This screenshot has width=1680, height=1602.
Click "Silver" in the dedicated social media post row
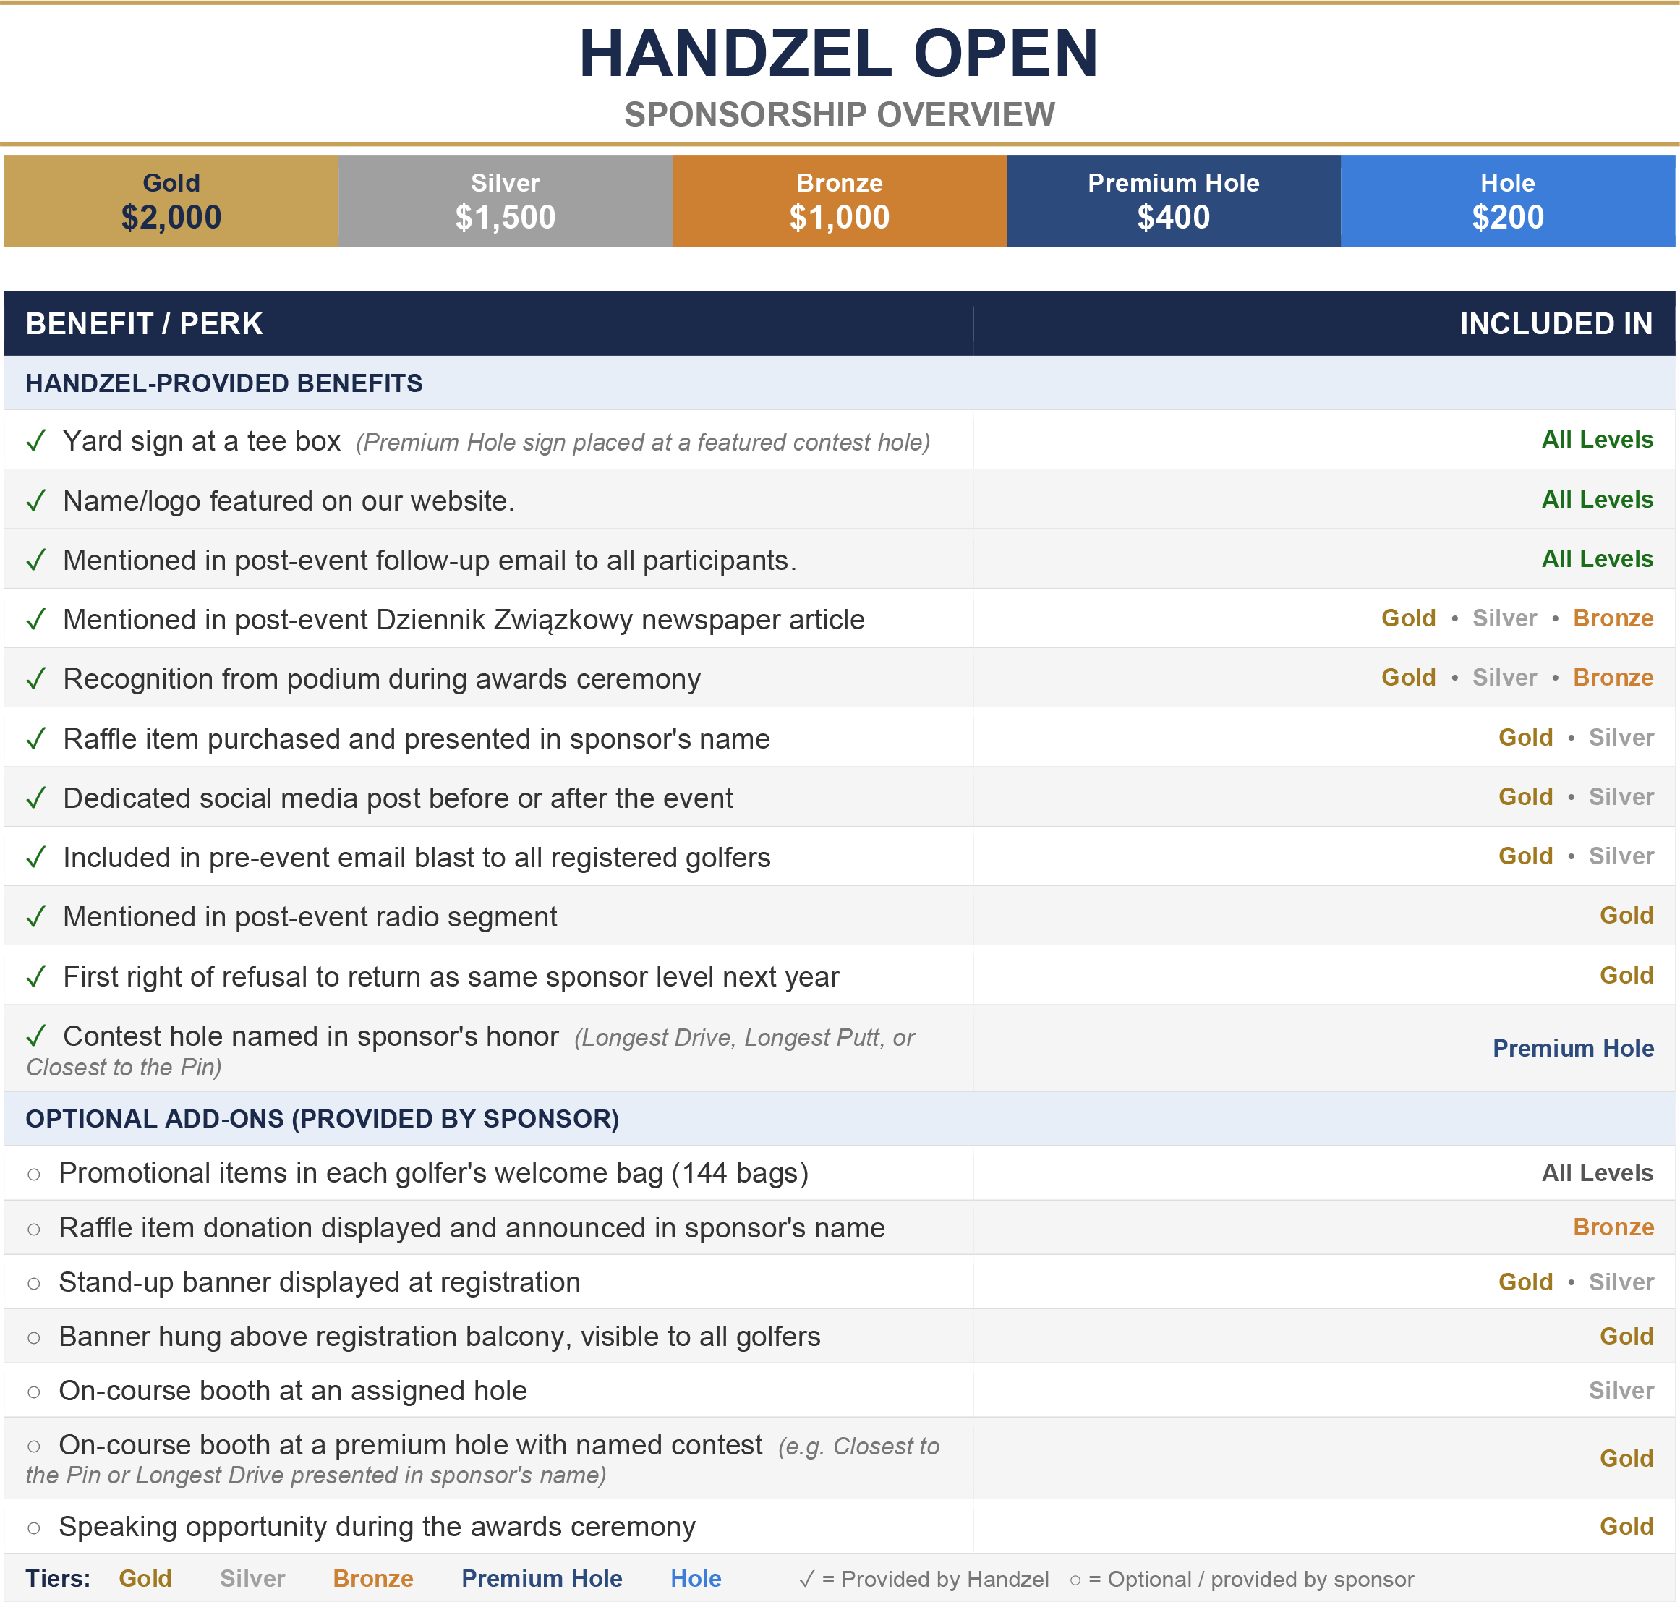coord(1621,797)
